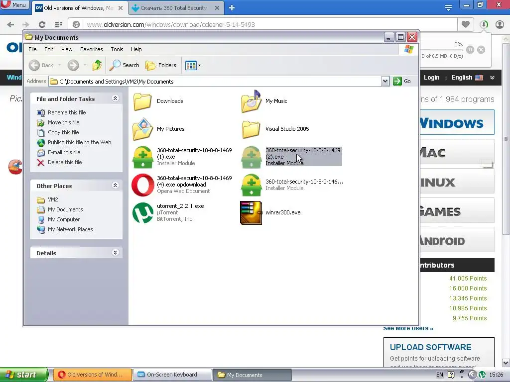Open the View menu
The image size is (510, 382).
click(67, 49)
